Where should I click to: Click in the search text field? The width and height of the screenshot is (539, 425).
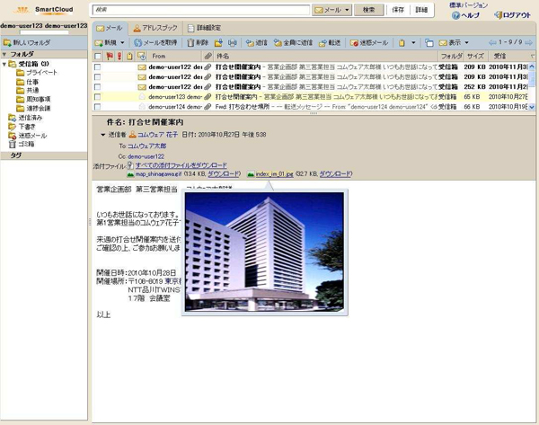coord(201,10)
